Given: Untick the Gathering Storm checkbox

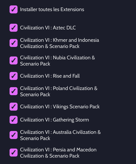Looking at the screenshot, I should [x=13, y=120].
